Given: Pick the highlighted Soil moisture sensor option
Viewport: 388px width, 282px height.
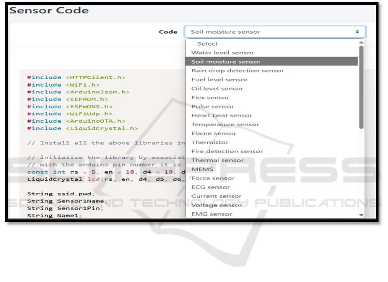Looking at the screenshot, I should [226, 62].
